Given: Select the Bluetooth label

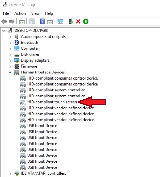Looking at the screenshot, I should coord(29,43).
